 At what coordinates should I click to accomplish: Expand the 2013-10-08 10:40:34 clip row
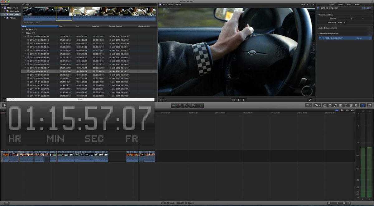[x=25, y=36]
